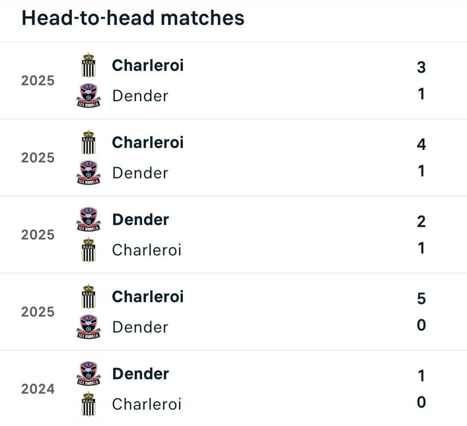Click Charleroi crest in the 3-1 match
This screenshot has height=426, width=467.
click(x=89, y=65)
